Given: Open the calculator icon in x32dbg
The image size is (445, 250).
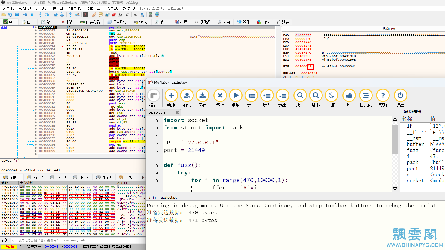Looking at the screenshot, I should tap(150, 14).
